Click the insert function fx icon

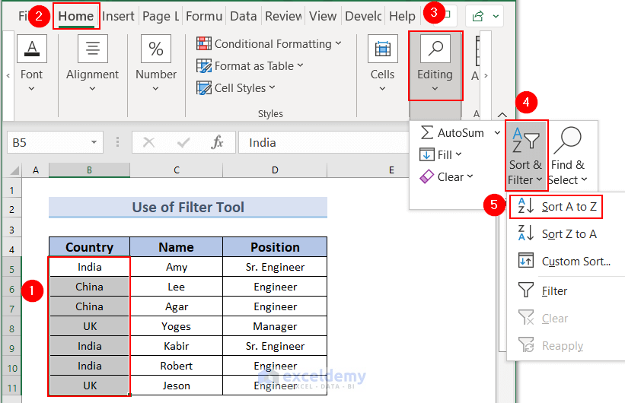pos(217,142)
